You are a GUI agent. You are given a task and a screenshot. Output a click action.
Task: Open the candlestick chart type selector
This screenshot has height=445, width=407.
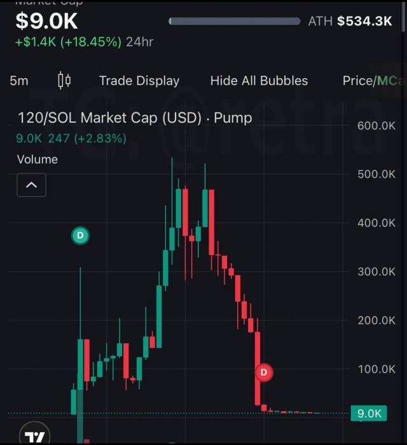[x=64, y=81]
